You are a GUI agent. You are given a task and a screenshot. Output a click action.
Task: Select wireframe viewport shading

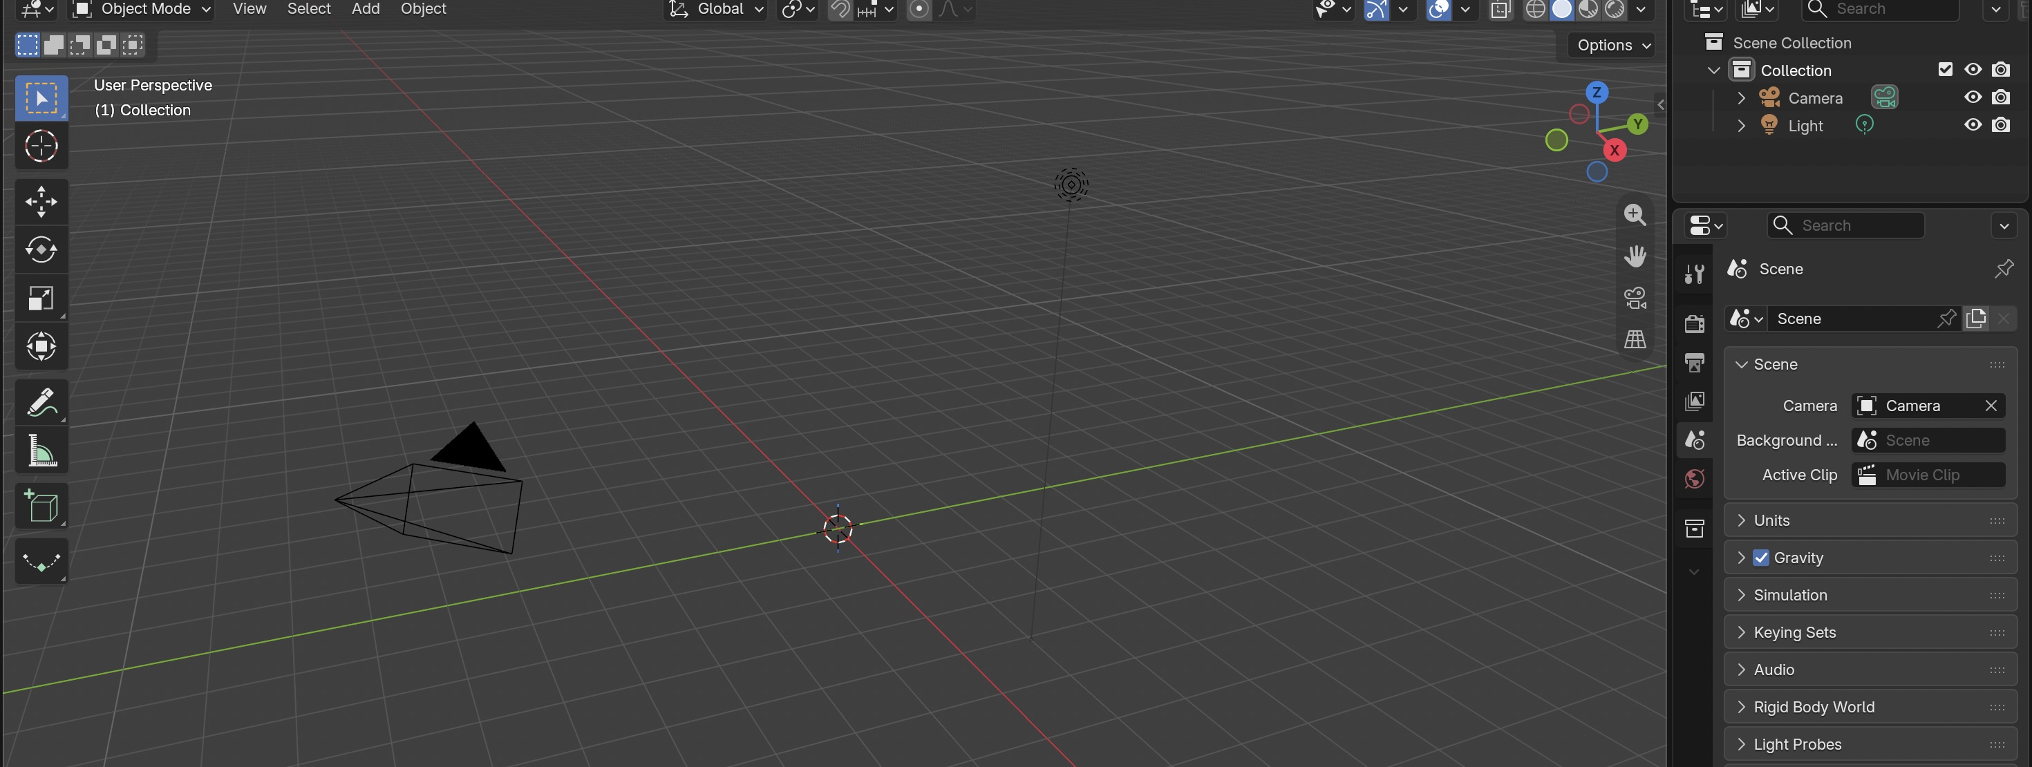pyautogui.click(x=1535, y=10)
